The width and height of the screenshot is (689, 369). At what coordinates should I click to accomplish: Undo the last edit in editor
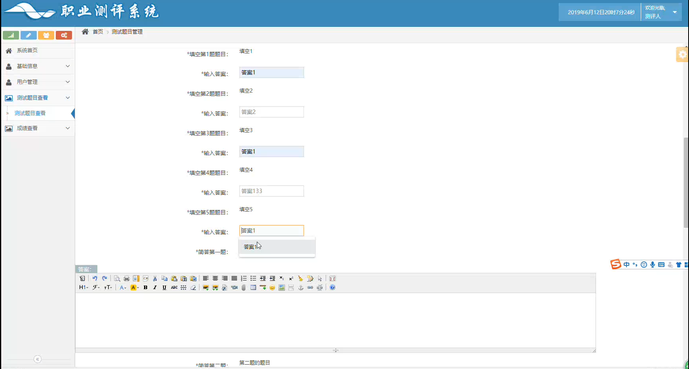(95, 278)
